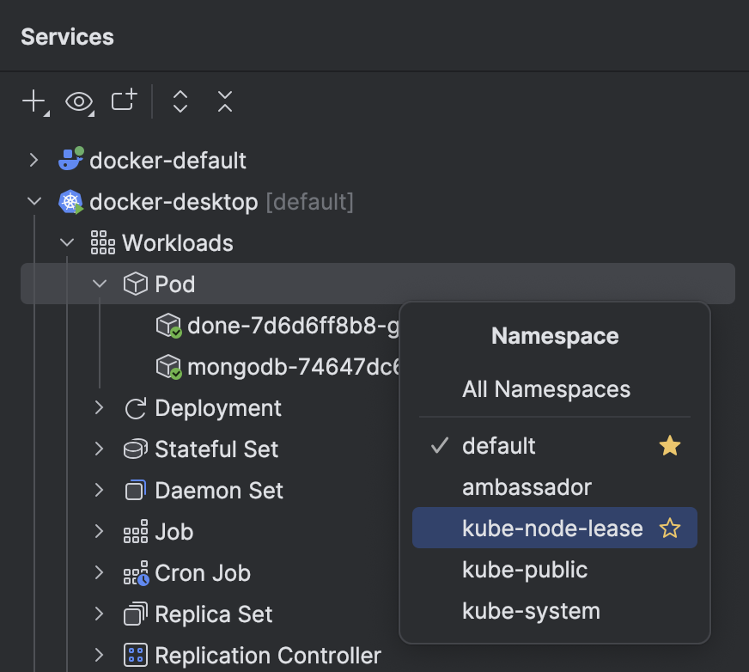This screenshot has height=672, width=749.
Task: Select the kube-system namespace
Action: pos(530,610)
